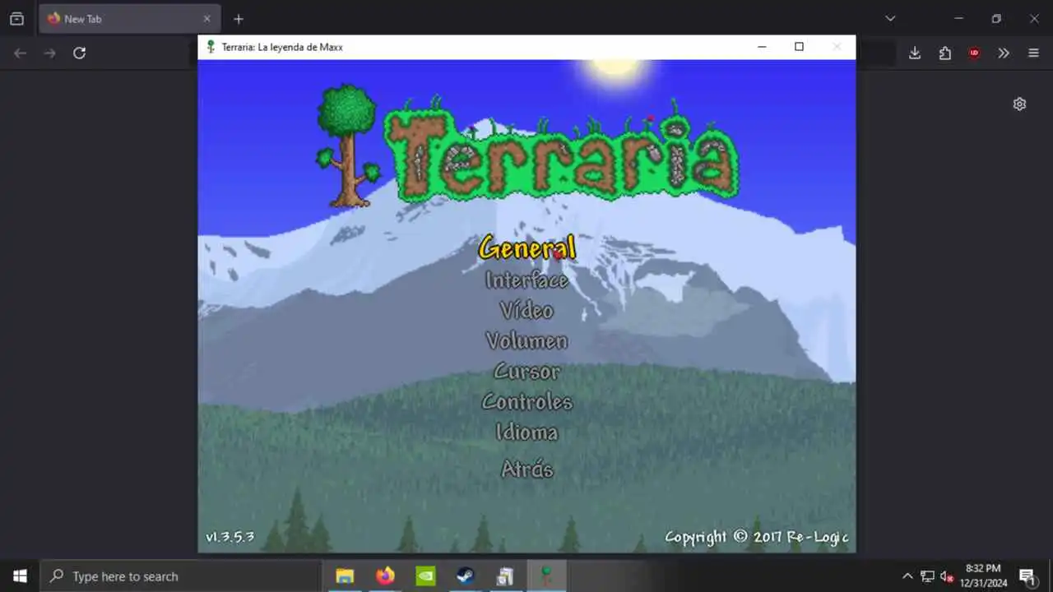The width and height of the screenshot is (1053, 592).
Task: Expand the list all tabs dropdown
Action: 890,19
